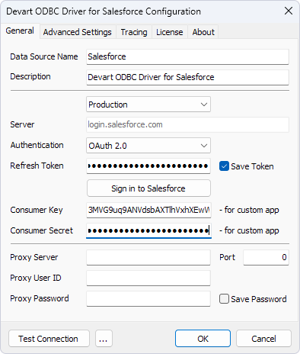Enable the Save Password checkbox
This screenshot has height=354, width=300.
[224, 299]
